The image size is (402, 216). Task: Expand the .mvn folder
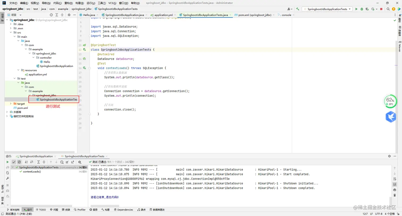[x=11, y=28]
